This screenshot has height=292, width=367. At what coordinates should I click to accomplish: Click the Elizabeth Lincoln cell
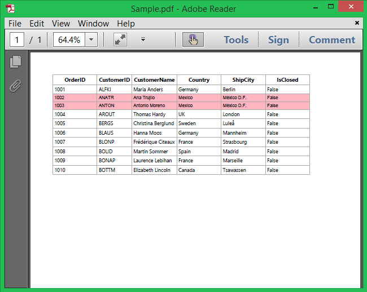tap(154, 170)
